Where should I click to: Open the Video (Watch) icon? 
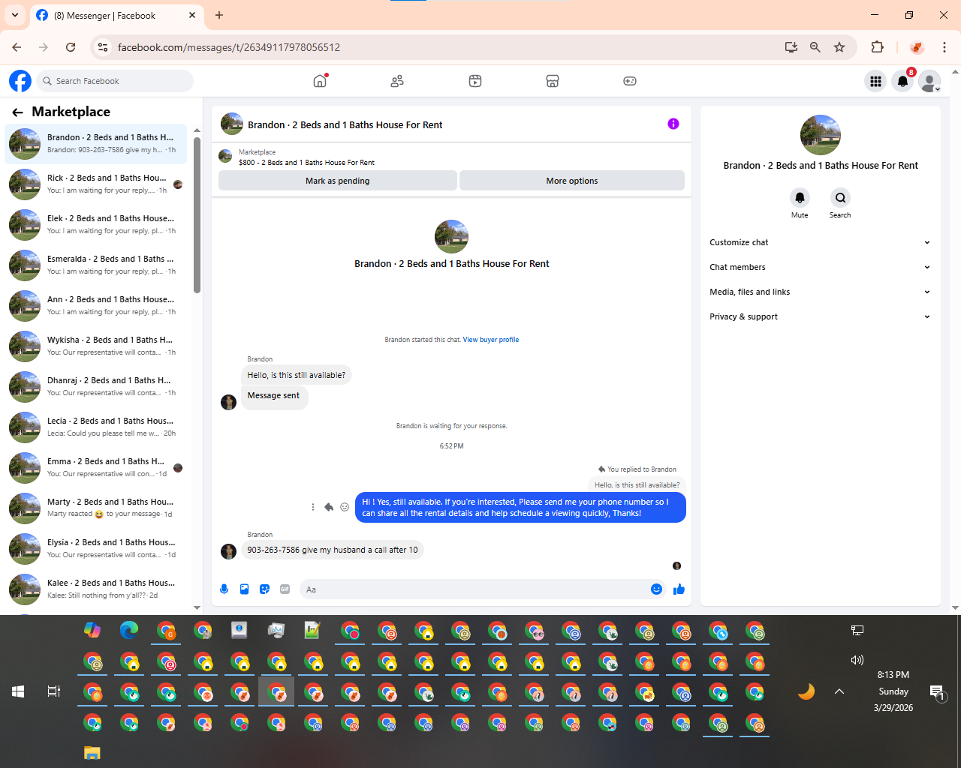coord(475,81)
